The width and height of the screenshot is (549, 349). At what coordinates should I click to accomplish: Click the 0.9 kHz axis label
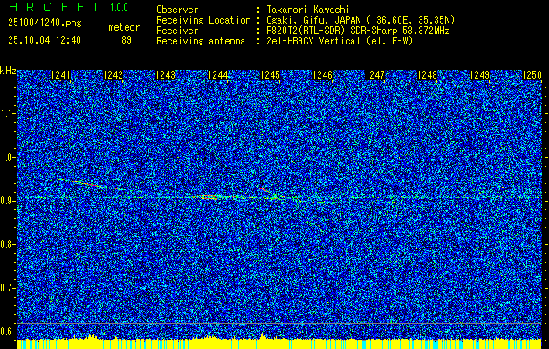pos(8,201)
